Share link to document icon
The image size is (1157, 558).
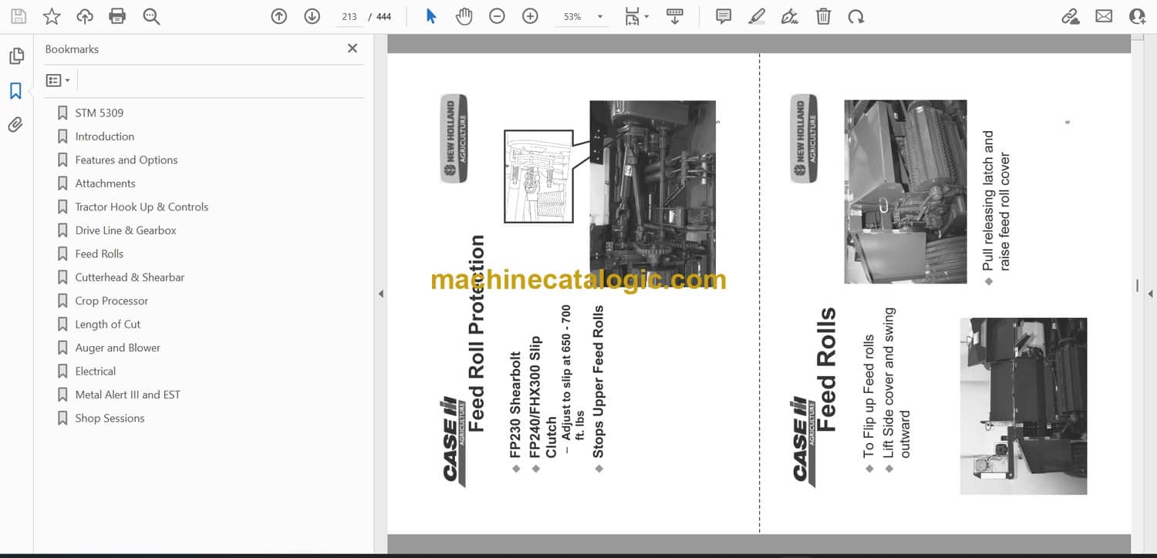click(x=1071, y=16)
